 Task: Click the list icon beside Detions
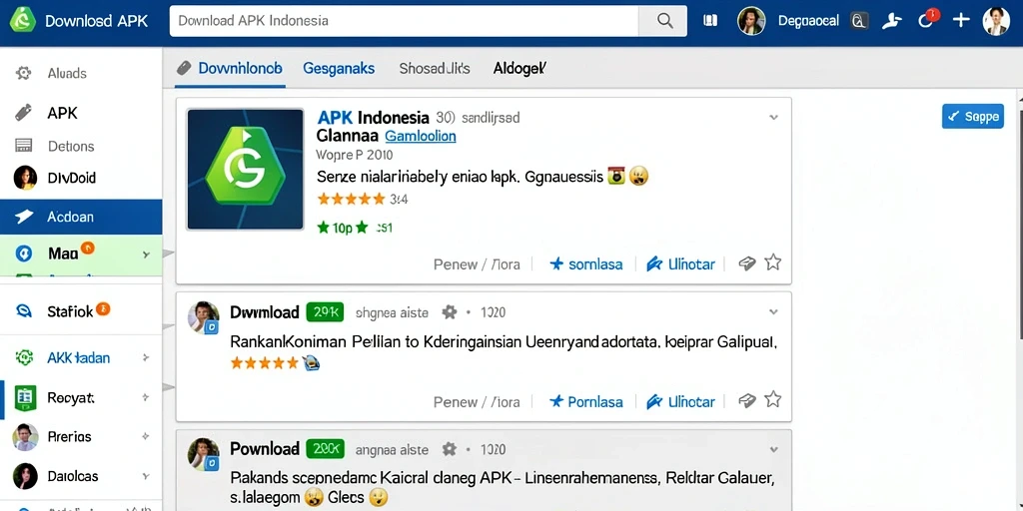(x=24, y=146)
